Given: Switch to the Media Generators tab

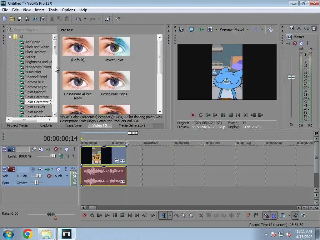Looking at the screenshot, I should (132, 125).
